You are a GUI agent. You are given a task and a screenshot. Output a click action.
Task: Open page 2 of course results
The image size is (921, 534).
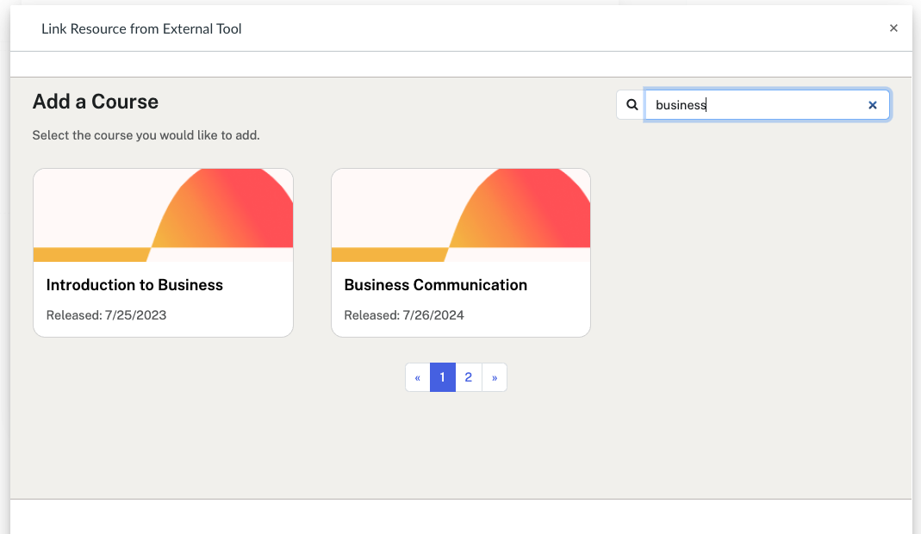[468, 377]
